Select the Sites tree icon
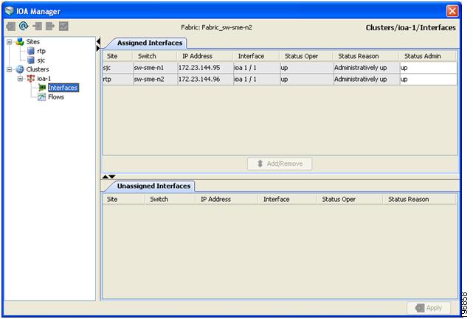The height and width of the screenshot is (319, 473). point(20,41)
